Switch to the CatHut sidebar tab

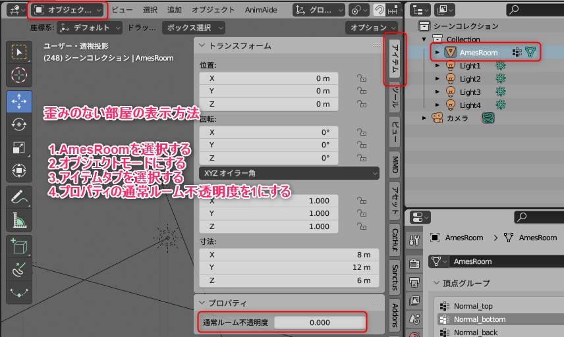(x=395, y=240)
